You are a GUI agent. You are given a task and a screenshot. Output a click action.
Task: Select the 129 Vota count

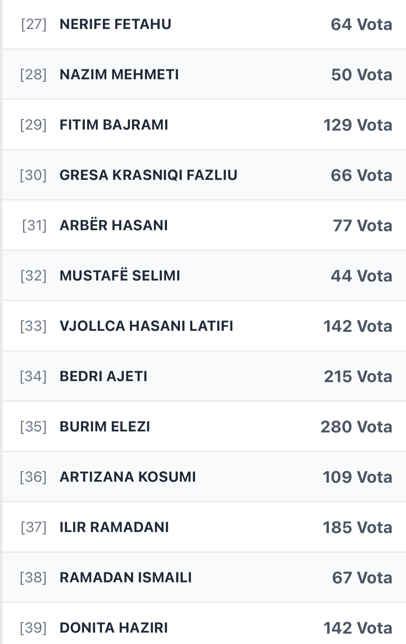click(x=357, y=125)
